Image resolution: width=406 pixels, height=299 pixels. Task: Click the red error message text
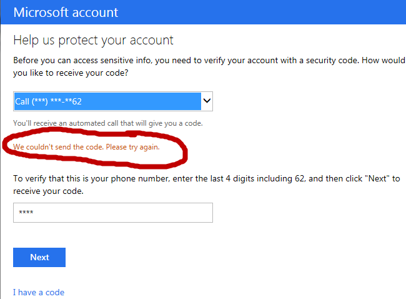click(86, 147)
